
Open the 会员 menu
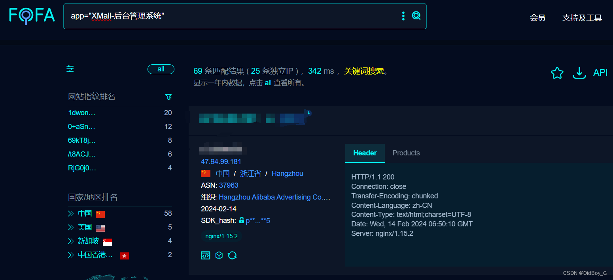coord(537,18)
